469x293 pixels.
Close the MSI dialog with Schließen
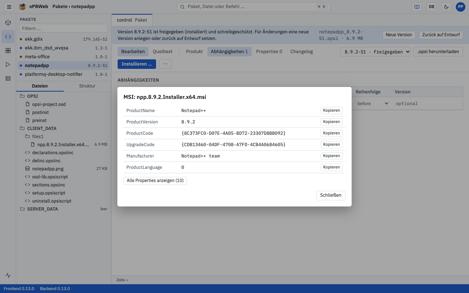click(x=330, y=195)
